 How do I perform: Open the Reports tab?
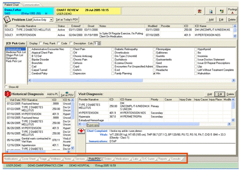[162, 159]
